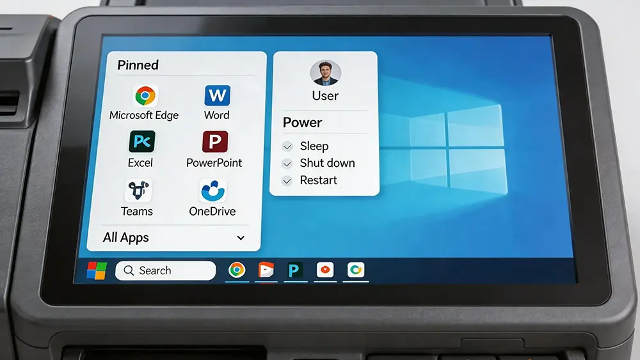Viewport: 640px width, 360px height.
Task: Toggle the Shut down check circle
Action: point(287,164)
